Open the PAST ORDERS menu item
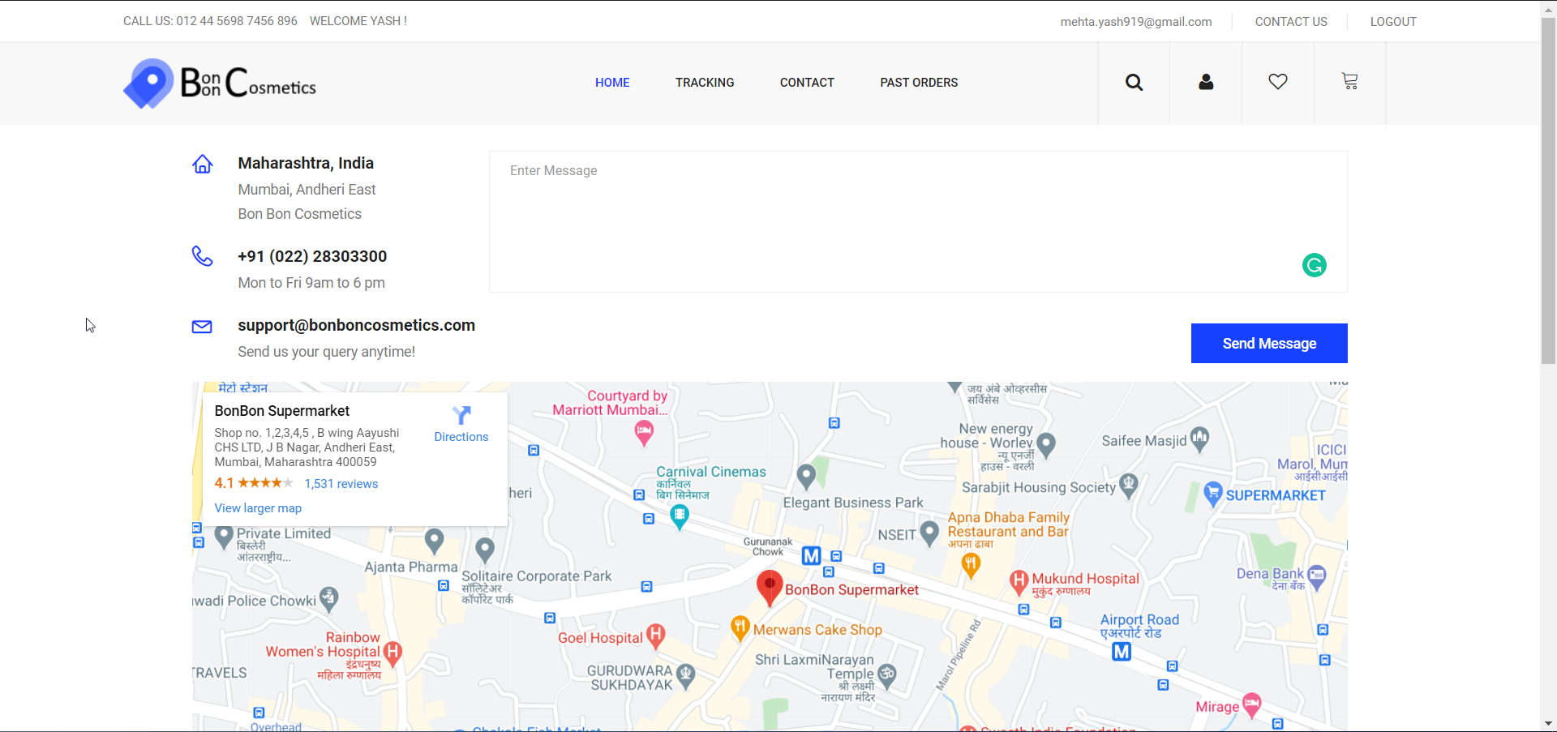Viewport: 1557px width, 732px height. click(x=919, y=83)
